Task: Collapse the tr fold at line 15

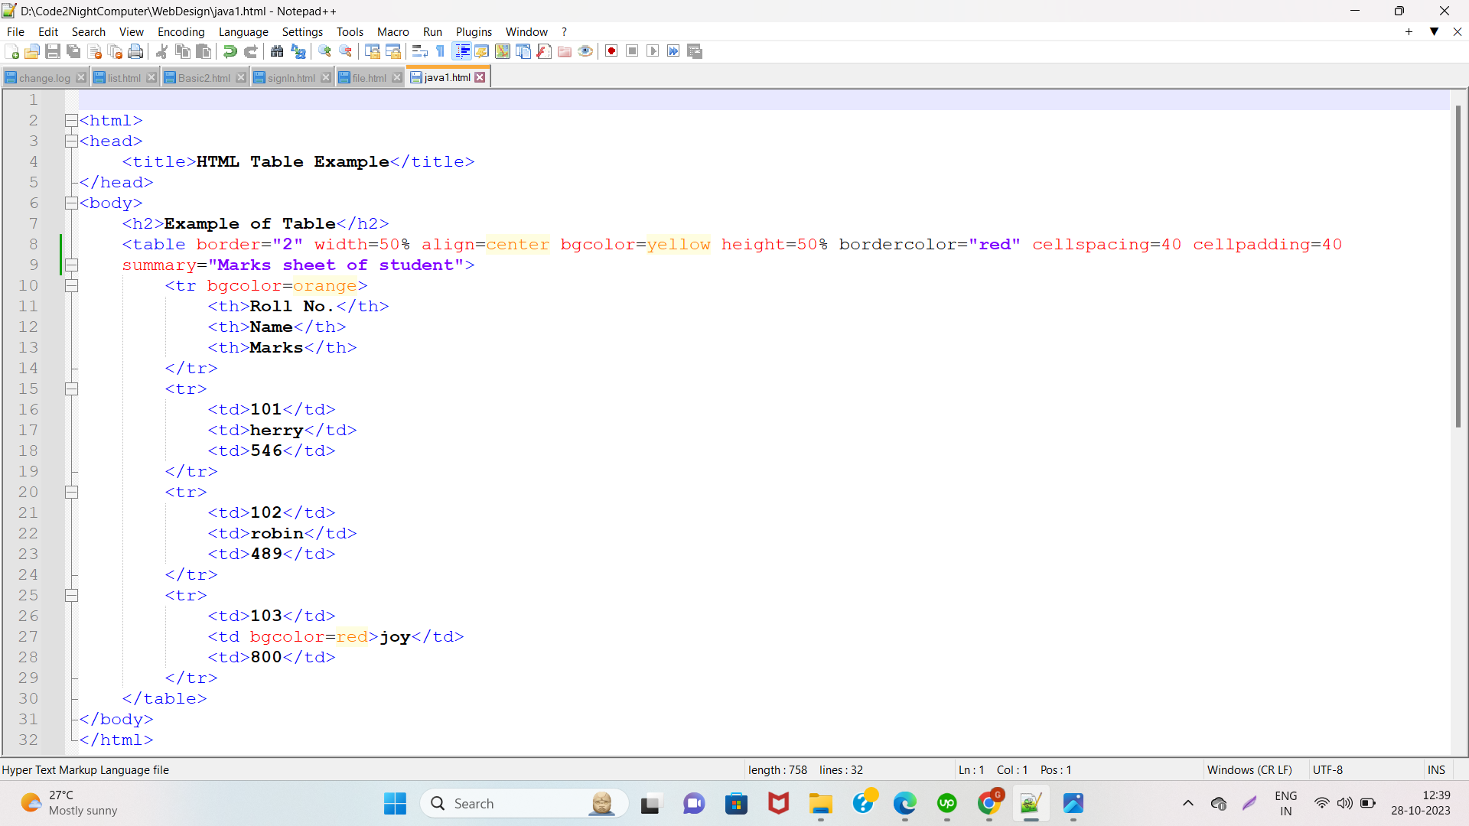Action: tap(71, 389)
